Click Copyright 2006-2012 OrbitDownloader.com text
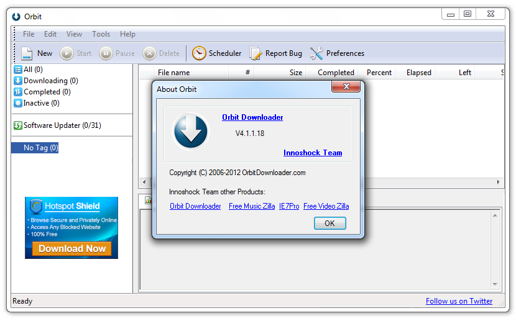The width and height of the screenshot is (516, 321). coord(237,173)
